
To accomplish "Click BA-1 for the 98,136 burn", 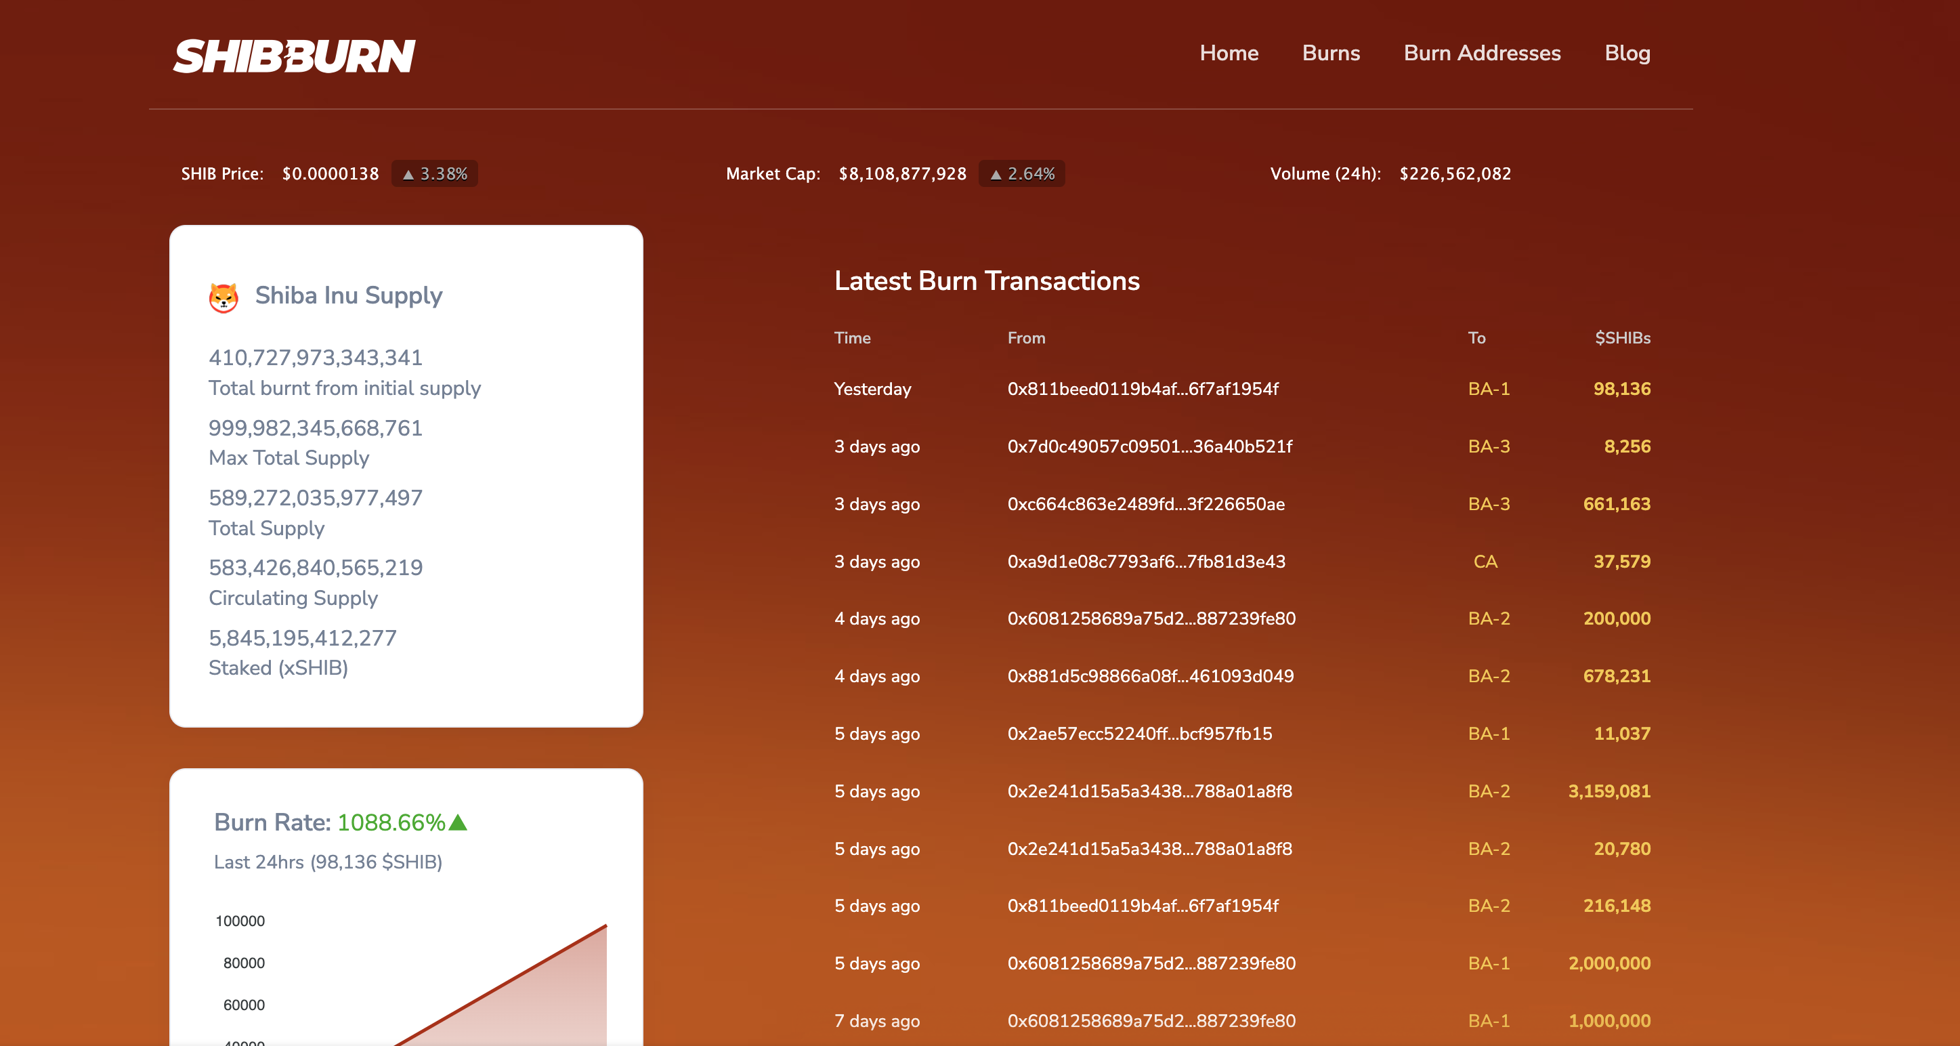I will click(1488, 389).
